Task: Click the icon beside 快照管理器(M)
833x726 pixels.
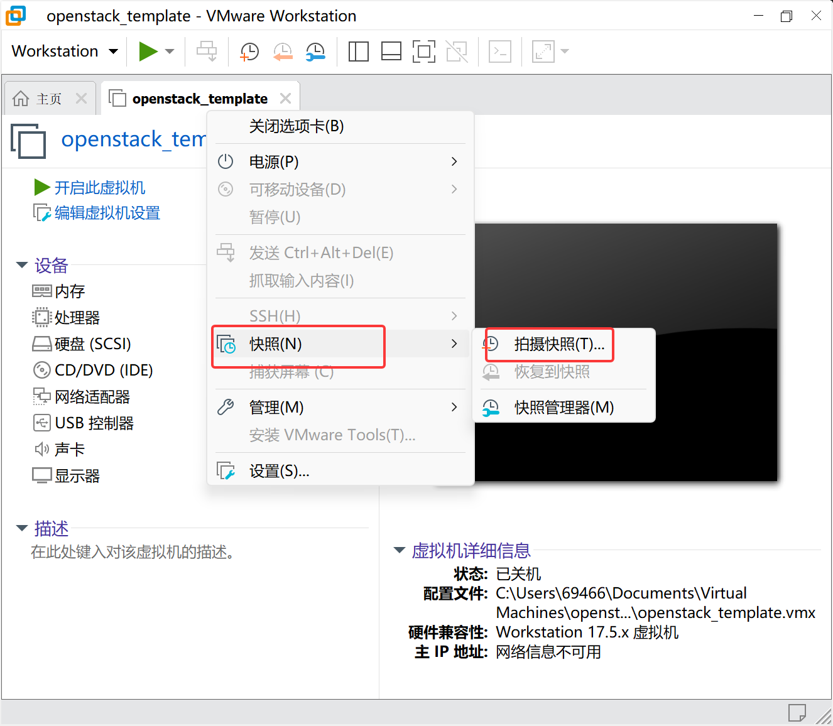Action: click(x=491, y=408)
